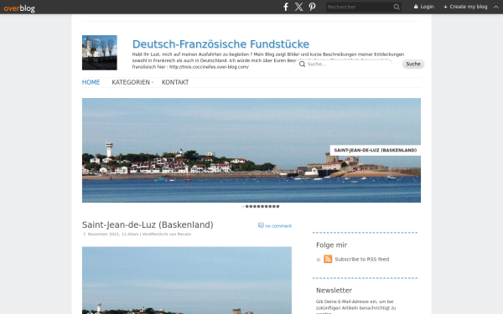Click the Login lock icon
This screenshot has width=503, height=314.
click(416, 7)
